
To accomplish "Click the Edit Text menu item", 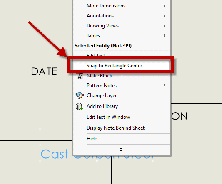I will (96, 55).
